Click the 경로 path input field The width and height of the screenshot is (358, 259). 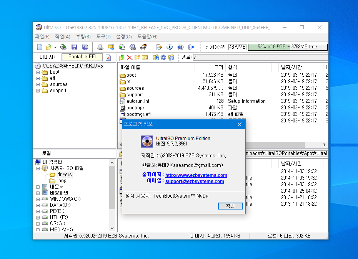point(260,58)
